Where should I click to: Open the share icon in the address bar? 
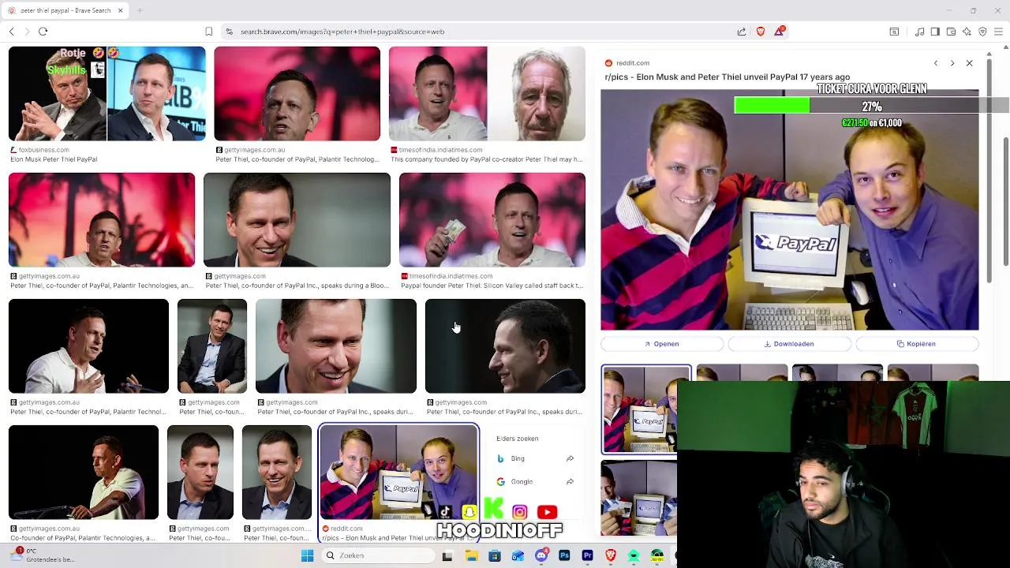742,32
